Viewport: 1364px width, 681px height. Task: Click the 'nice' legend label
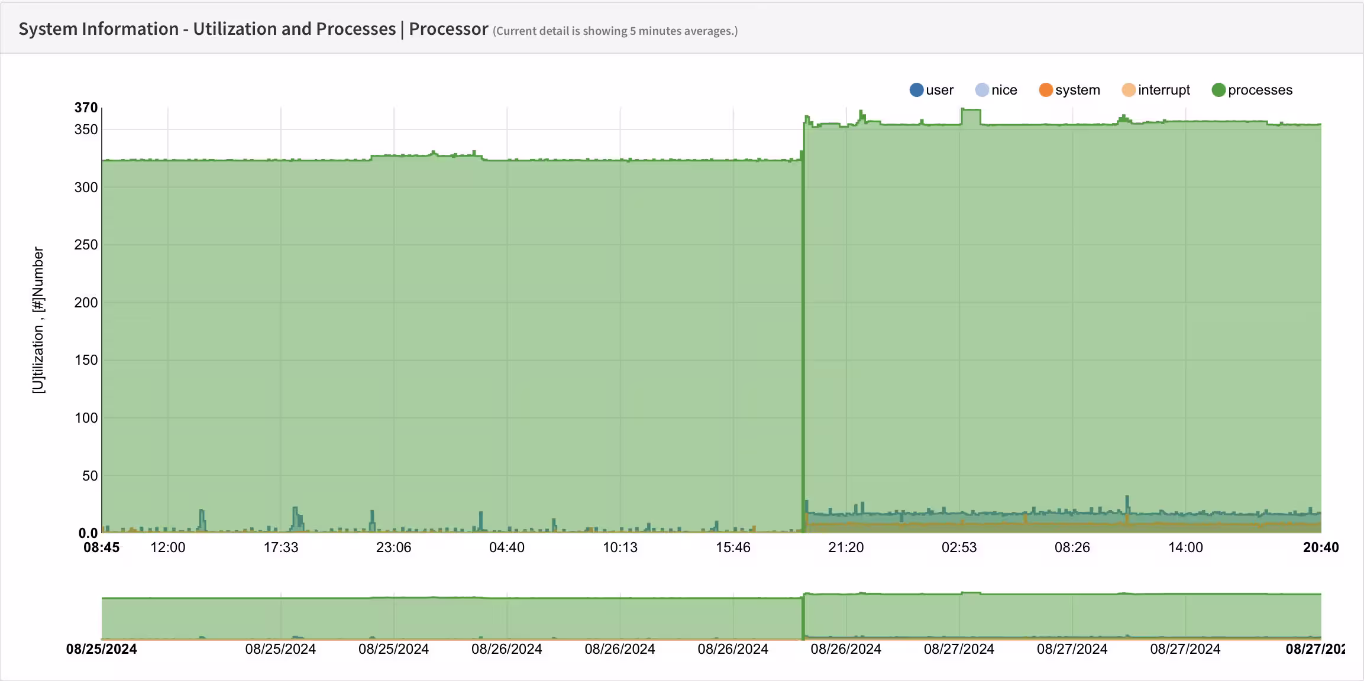(1004, 90)
